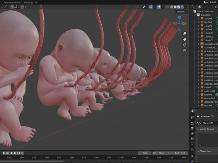Open the object type visibility dropdown
This screenshot has width=218, height=163.
pyautogui.click(x=145, y=7)
